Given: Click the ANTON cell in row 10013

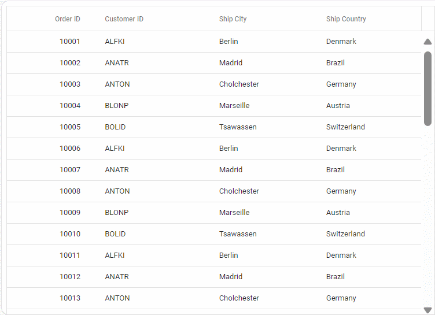Looking at the screenshot, I should click(x=117, y=298).
